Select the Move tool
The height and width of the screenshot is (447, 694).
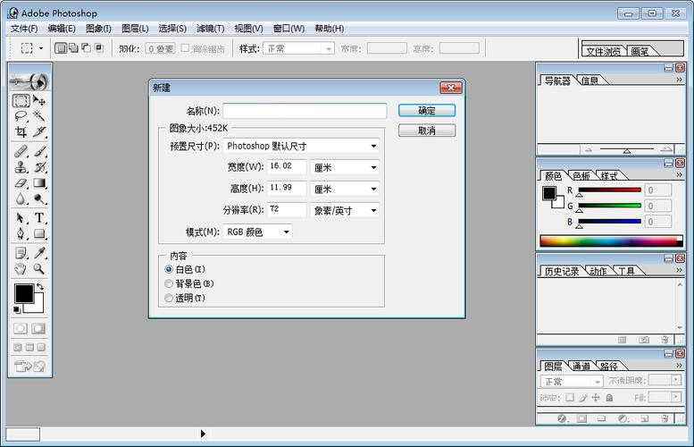click(x=39, y=100)
